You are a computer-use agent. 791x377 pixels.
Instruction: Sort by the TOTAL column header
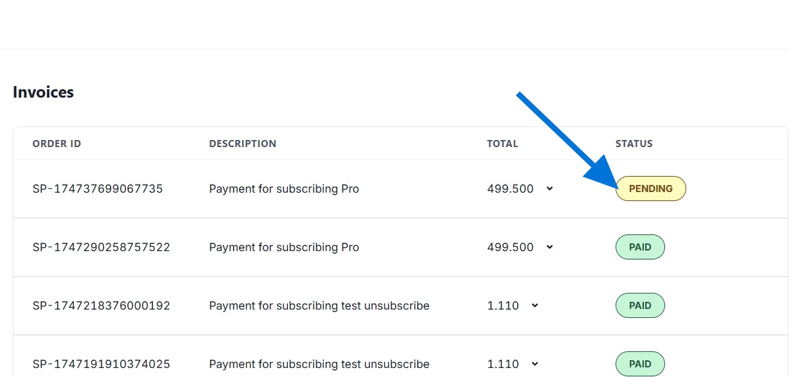point(502,144)
